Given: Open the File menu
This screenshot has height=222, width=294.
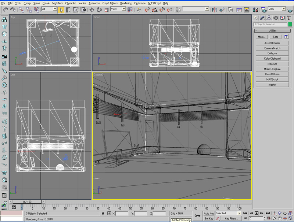Looking at the screenshot, I should 3,3.
